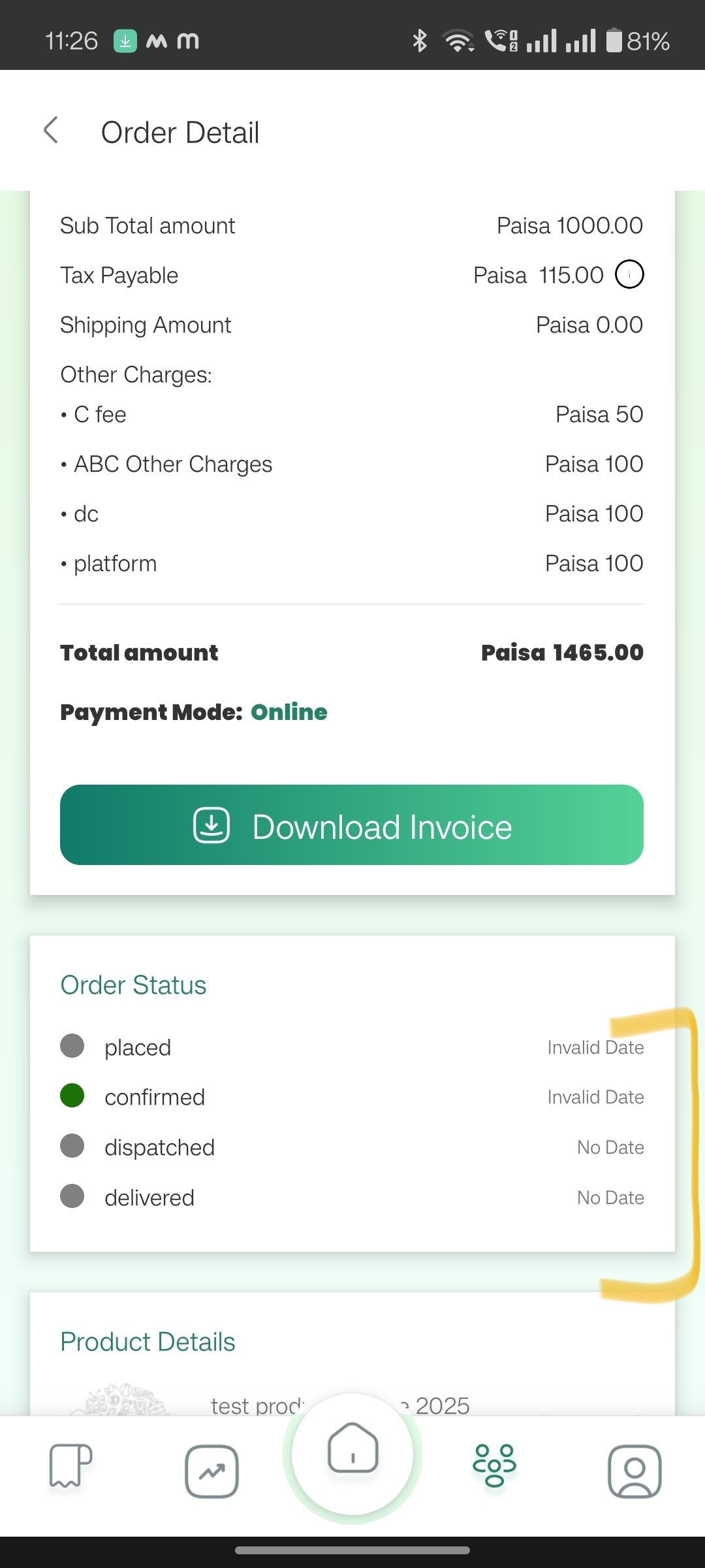Tap the download arrow icon inside the invoice button
The width and height of the screenshot is (705, 1568).
(211, 825)
